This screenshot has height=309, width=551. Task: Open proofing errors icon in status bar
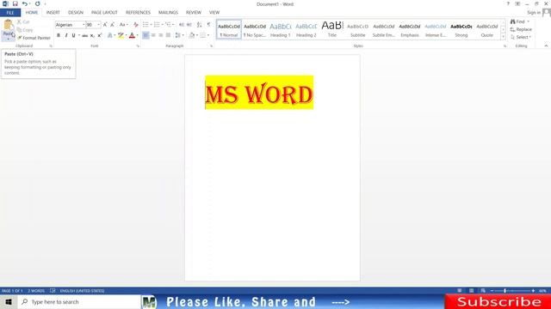[x=53, y=291]
